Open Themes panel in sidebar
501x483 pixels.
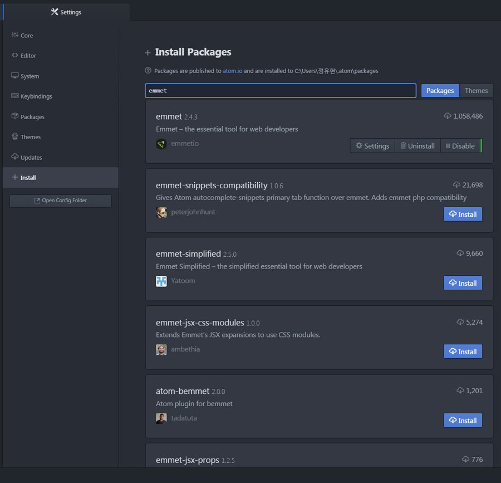pyautogui.click(x=60, y=137)
